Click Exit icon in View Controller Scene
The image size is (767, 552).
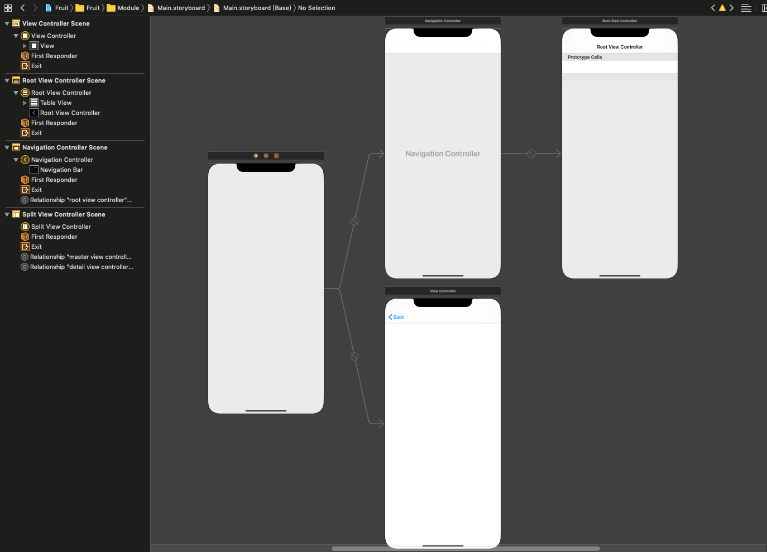click(x=25, y=66)
